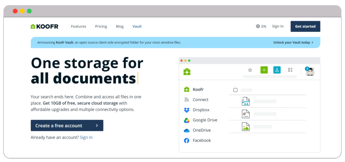Click the blue user account icon
This screenshot has height=162, width=345.
(x=277, y=70)
